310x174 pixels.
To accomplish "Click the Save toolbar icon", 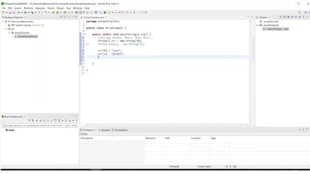I will [x=10, y=13].
